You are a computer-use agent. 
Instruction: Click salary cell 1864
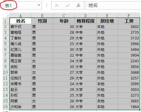[129, 107]
